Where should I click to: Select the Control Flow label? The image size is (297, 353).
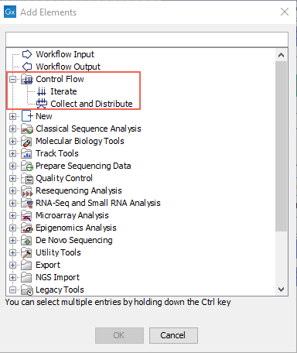coord(60,79)
